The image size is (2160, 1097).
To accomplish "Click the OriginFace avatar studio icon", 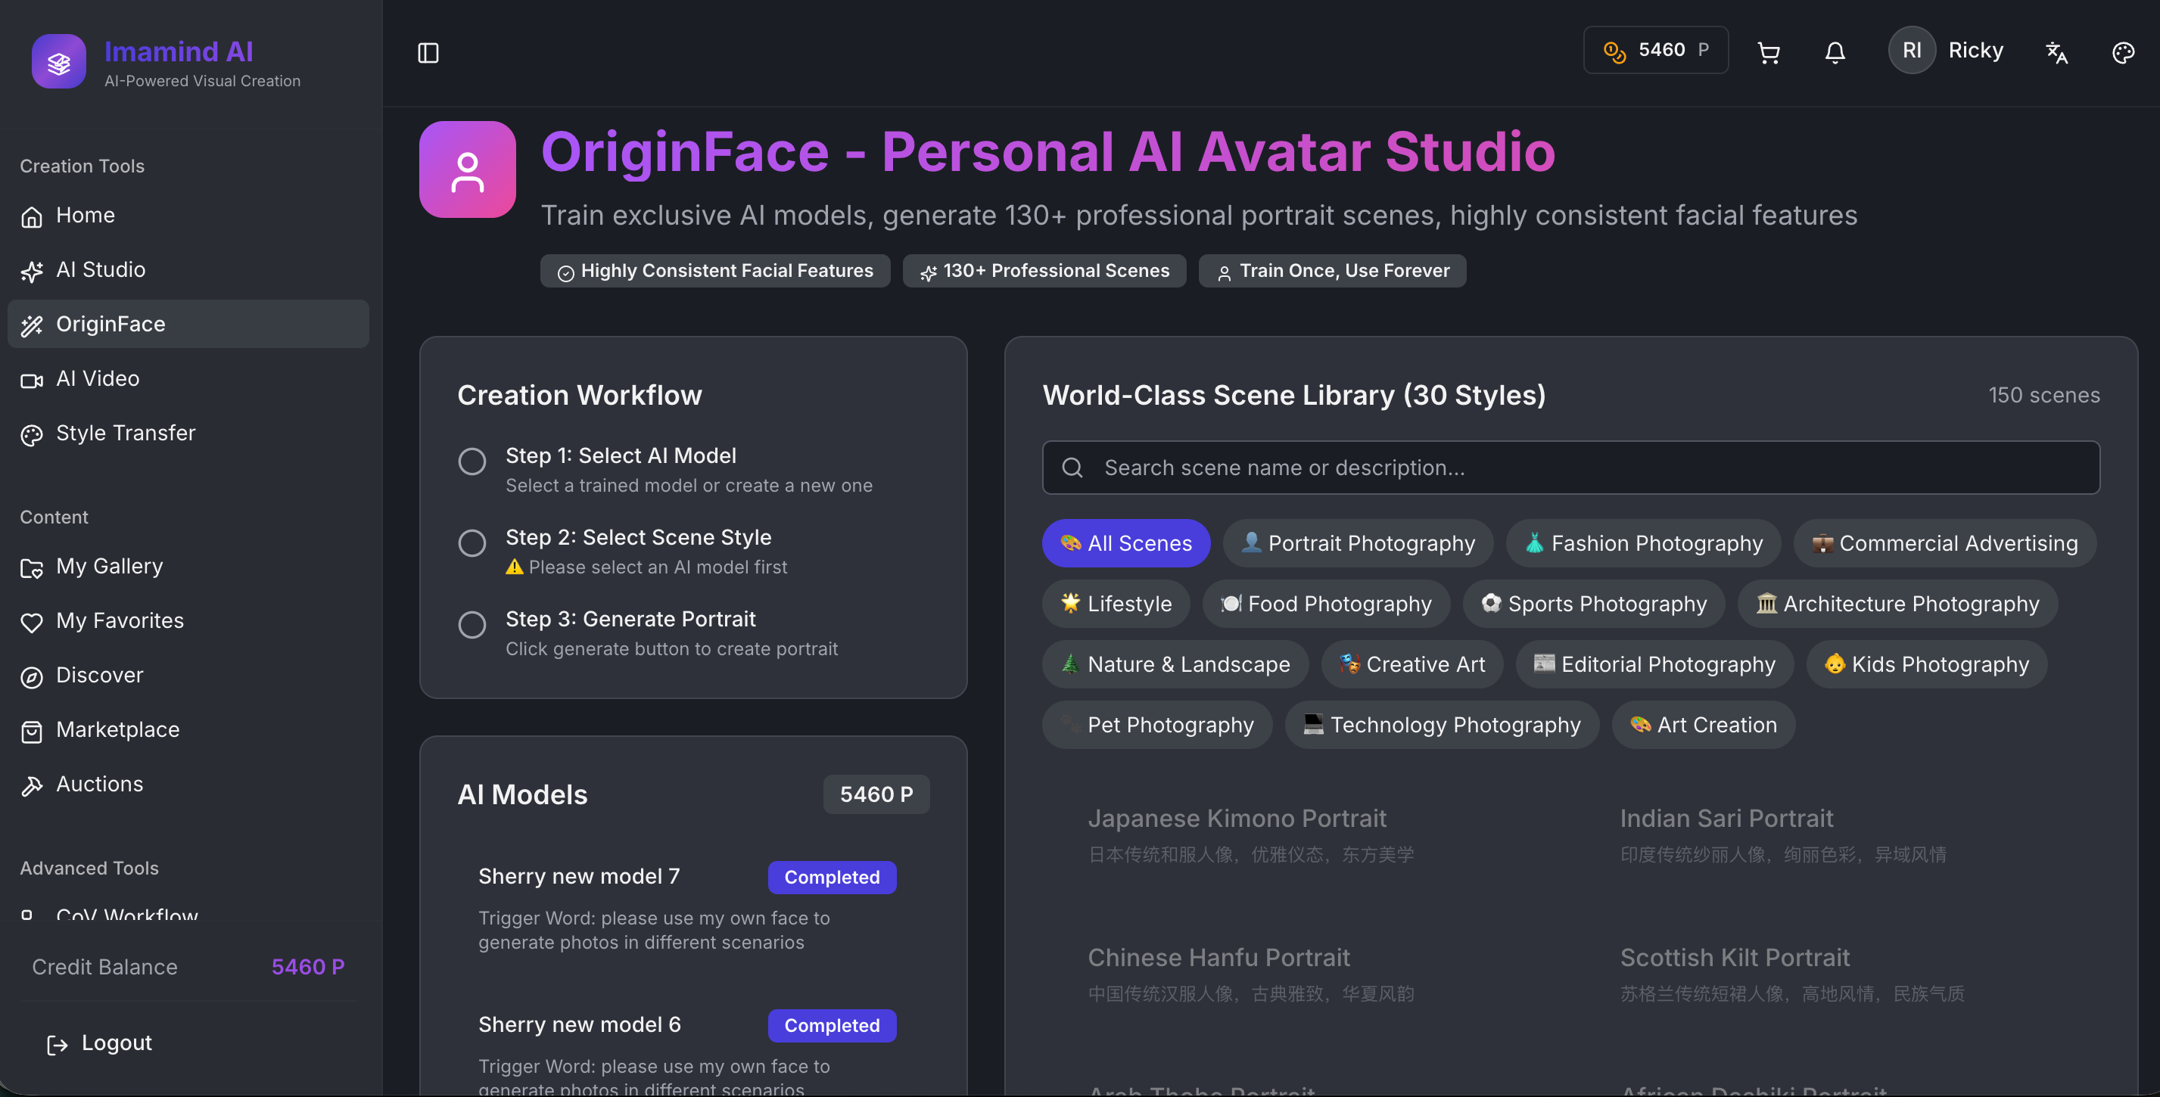I will pyautogui.click(x=467, y=169).
